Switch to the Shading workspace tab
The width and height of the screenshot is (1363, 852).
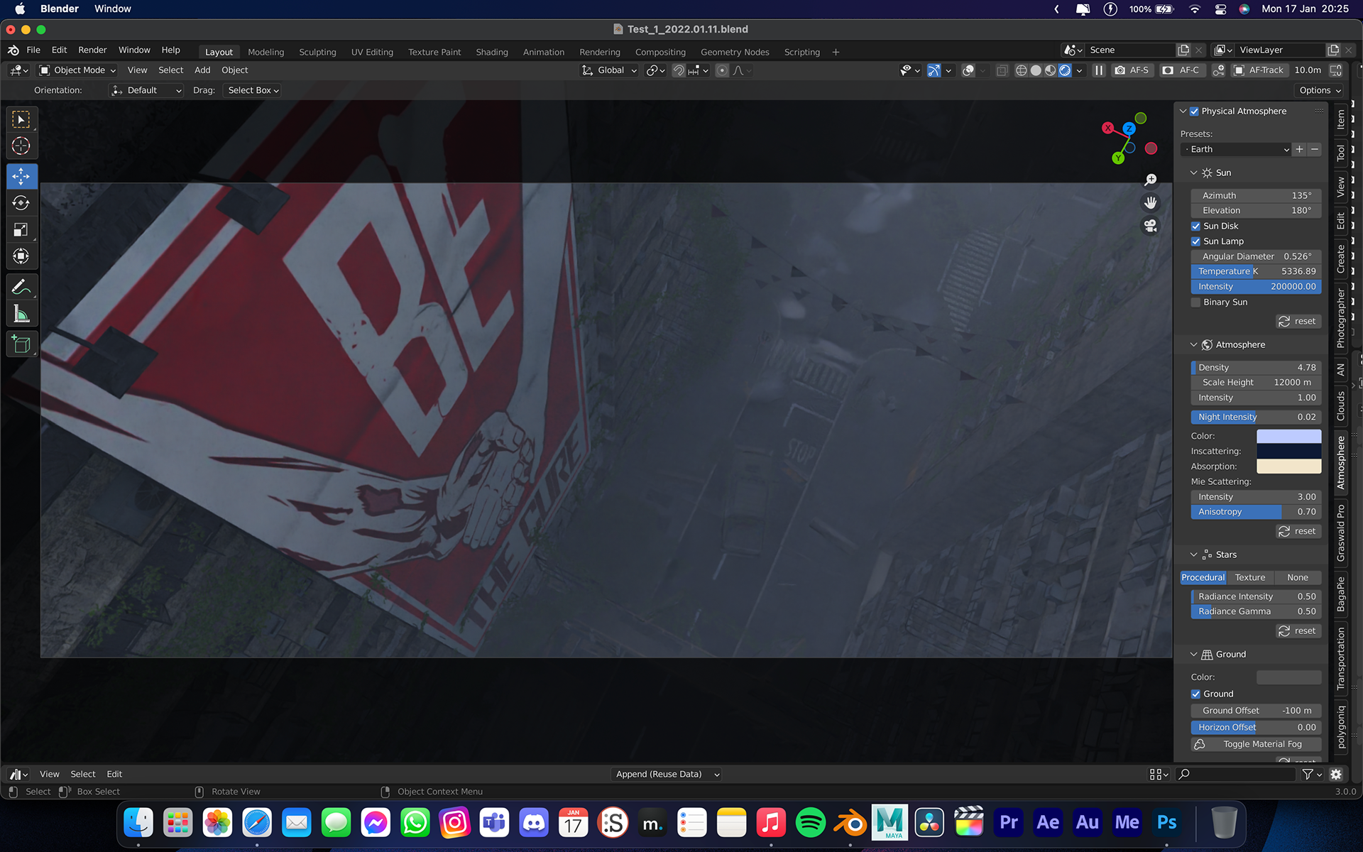coord(492,52)
